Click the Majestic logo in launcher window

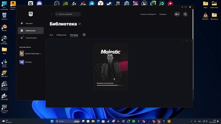click(x=110, y=52)
